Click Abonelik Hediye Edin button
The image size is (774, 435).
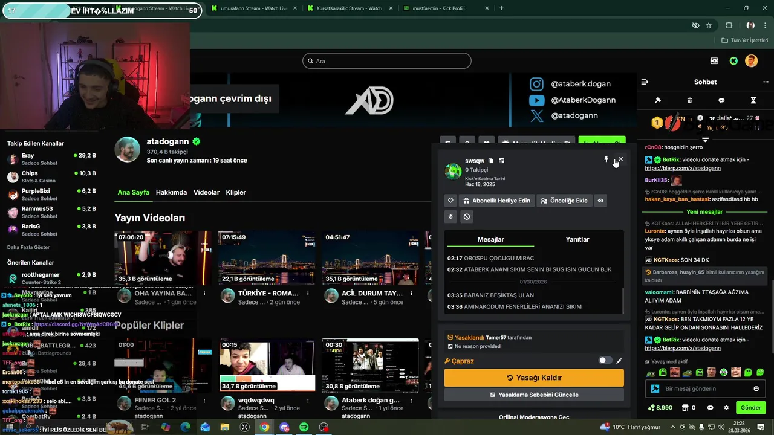(497, 201)
